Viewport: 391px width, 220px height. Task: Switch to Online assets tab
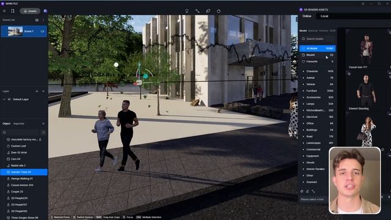(307, 16)
